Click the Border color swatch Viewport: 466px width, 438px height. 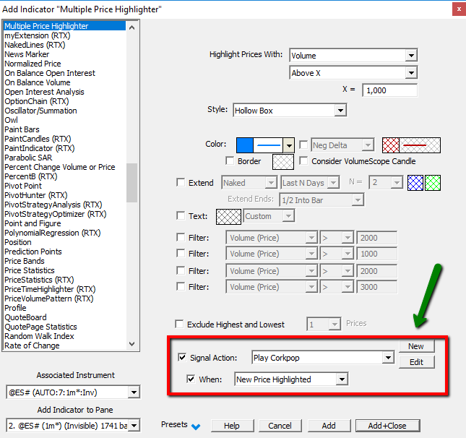click(283, 162)
